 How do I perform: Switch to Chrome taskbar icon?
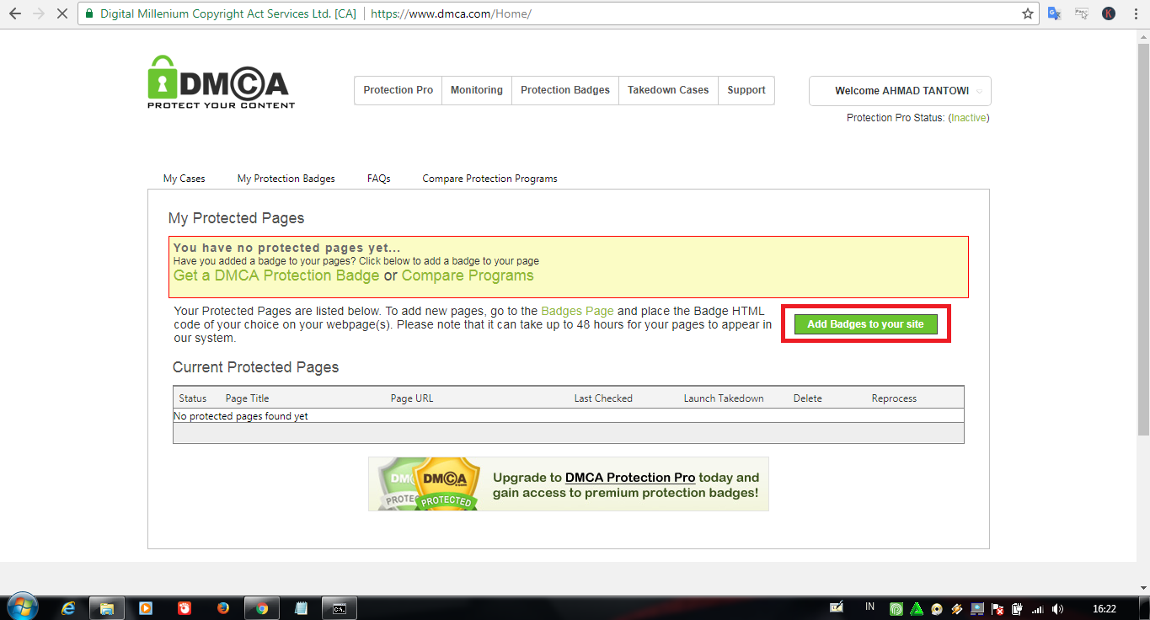point(262,608)
